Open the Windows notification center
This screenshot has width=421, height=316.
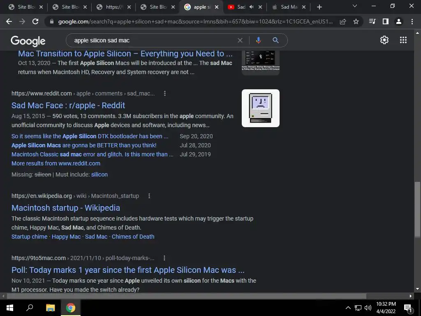pyautogui.click(x=408, y=308)
